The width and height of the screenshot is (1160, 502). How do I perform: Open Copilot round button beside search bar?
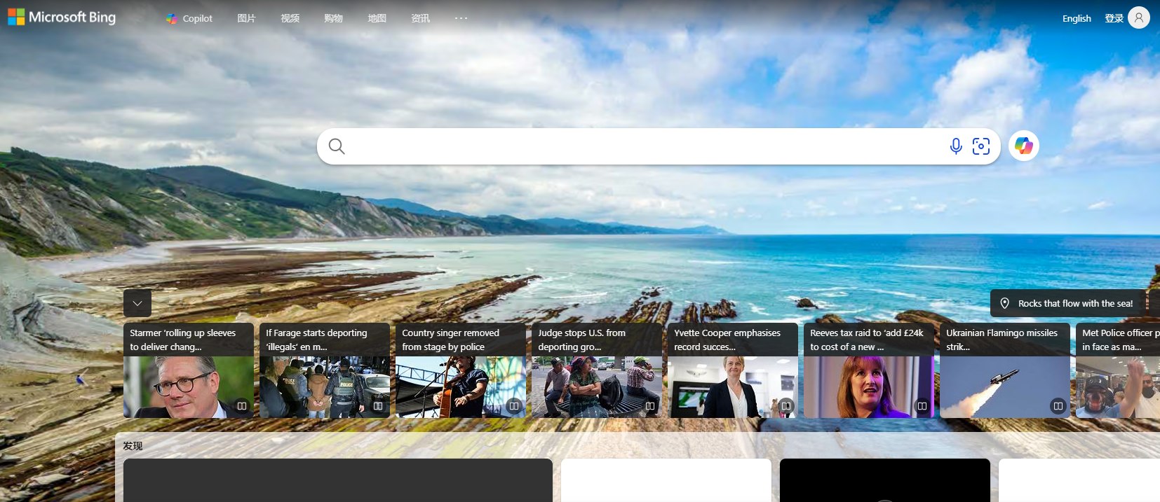pos(1023,146)
